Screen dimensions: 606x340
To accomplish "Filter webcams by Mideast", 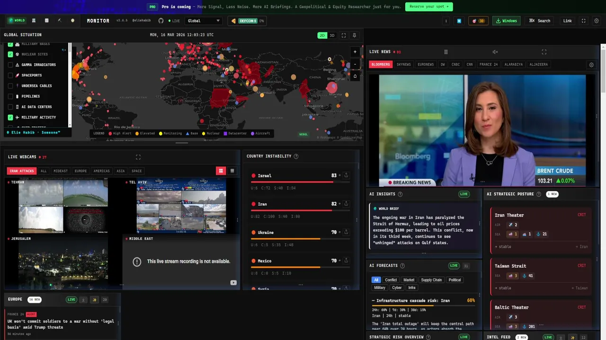I will tap(61, 171).
